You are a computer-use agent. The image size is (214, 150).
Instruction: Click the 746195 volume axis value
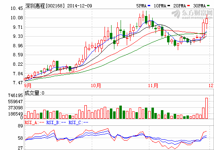coord(16,95)
